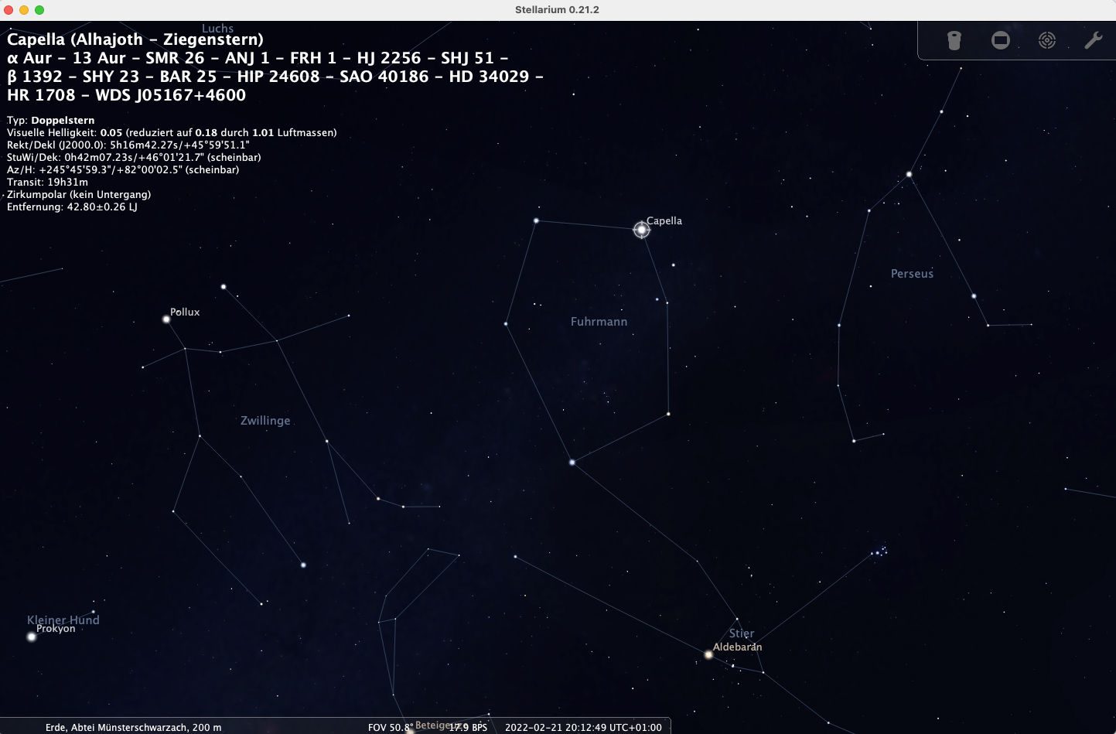Click 'Zirkumpolar (kein Untergang)' text
Viewport: 1116px width, 734px height.
79,194
